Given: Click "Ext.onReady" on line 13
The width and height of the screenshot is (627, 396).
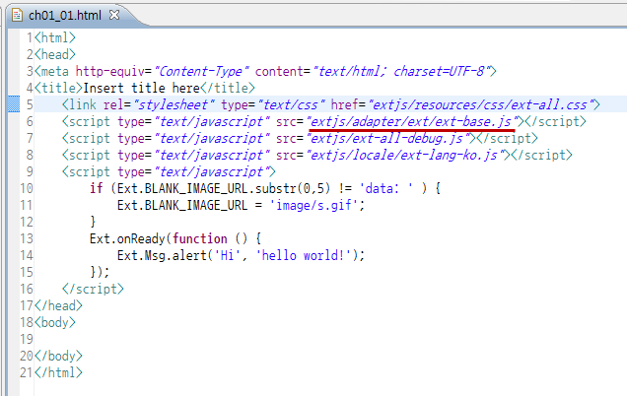Looking at the screenshot, I should (127, 238).
